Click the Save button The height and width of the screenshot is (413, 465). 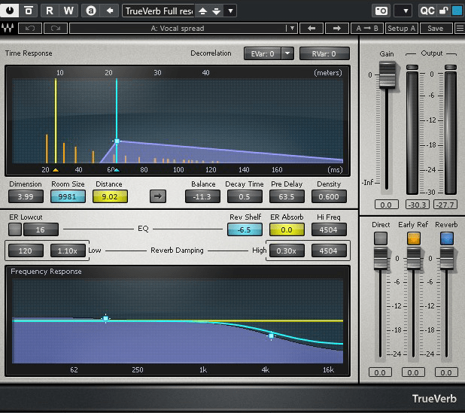435,29
